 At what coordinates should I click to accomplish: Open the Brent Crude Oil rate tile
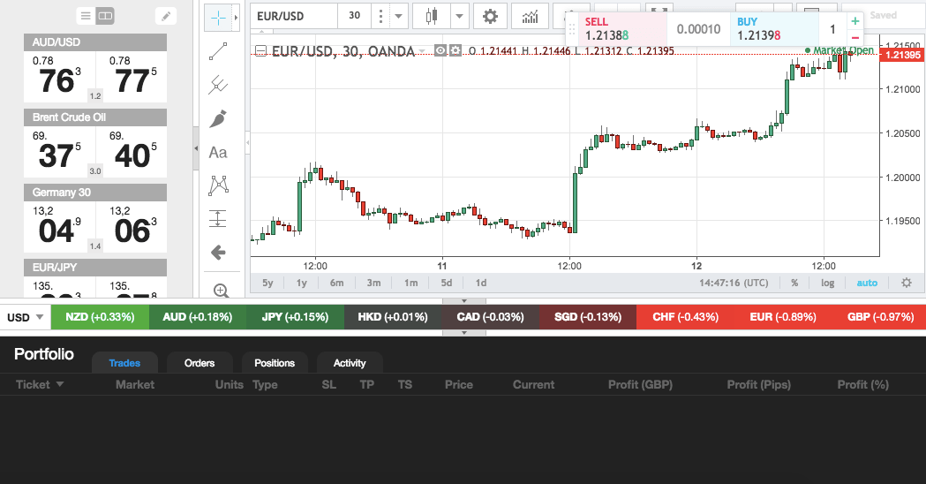(x=95, y=143)
